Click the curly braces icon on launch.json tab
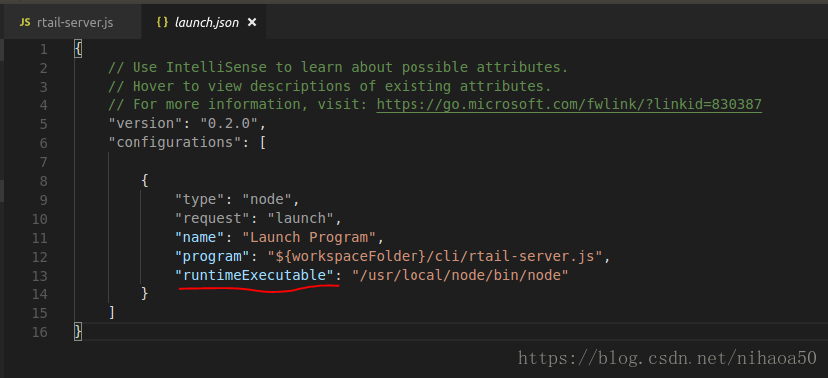 (x=162, y=23)
